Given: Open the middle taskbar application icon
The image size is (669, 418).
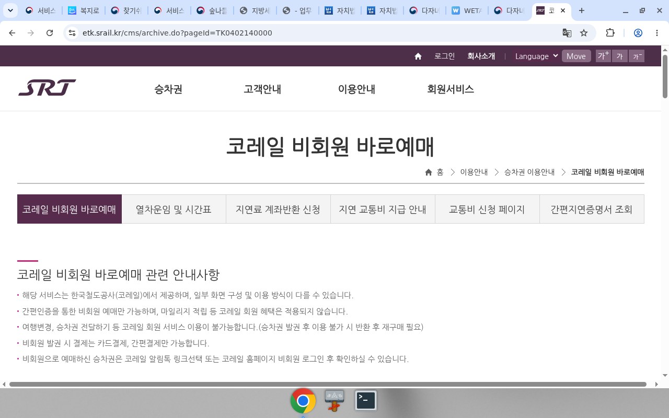Looking at the screenshot, I should [334, 401].
